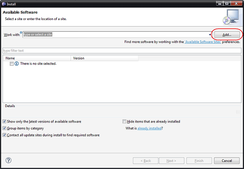Click the Name column header
Viewport: 244px width, 169px height.
[x=37, y=58]
